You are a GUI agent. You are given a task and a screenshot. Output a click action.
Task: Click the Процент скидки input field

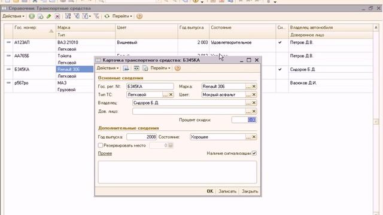pyautogui.click(x=244, y=119)
